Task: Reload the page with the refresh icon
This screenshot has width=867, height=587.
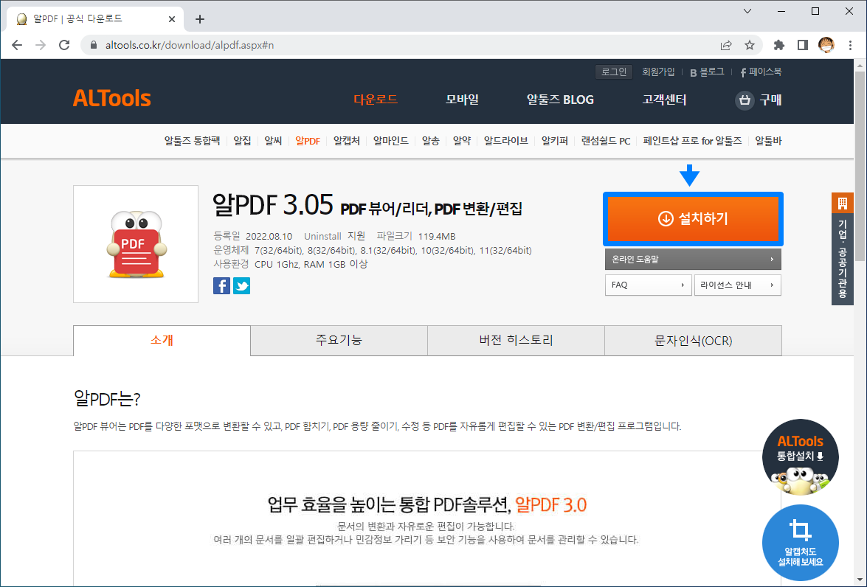Action: tap(64, 45)
